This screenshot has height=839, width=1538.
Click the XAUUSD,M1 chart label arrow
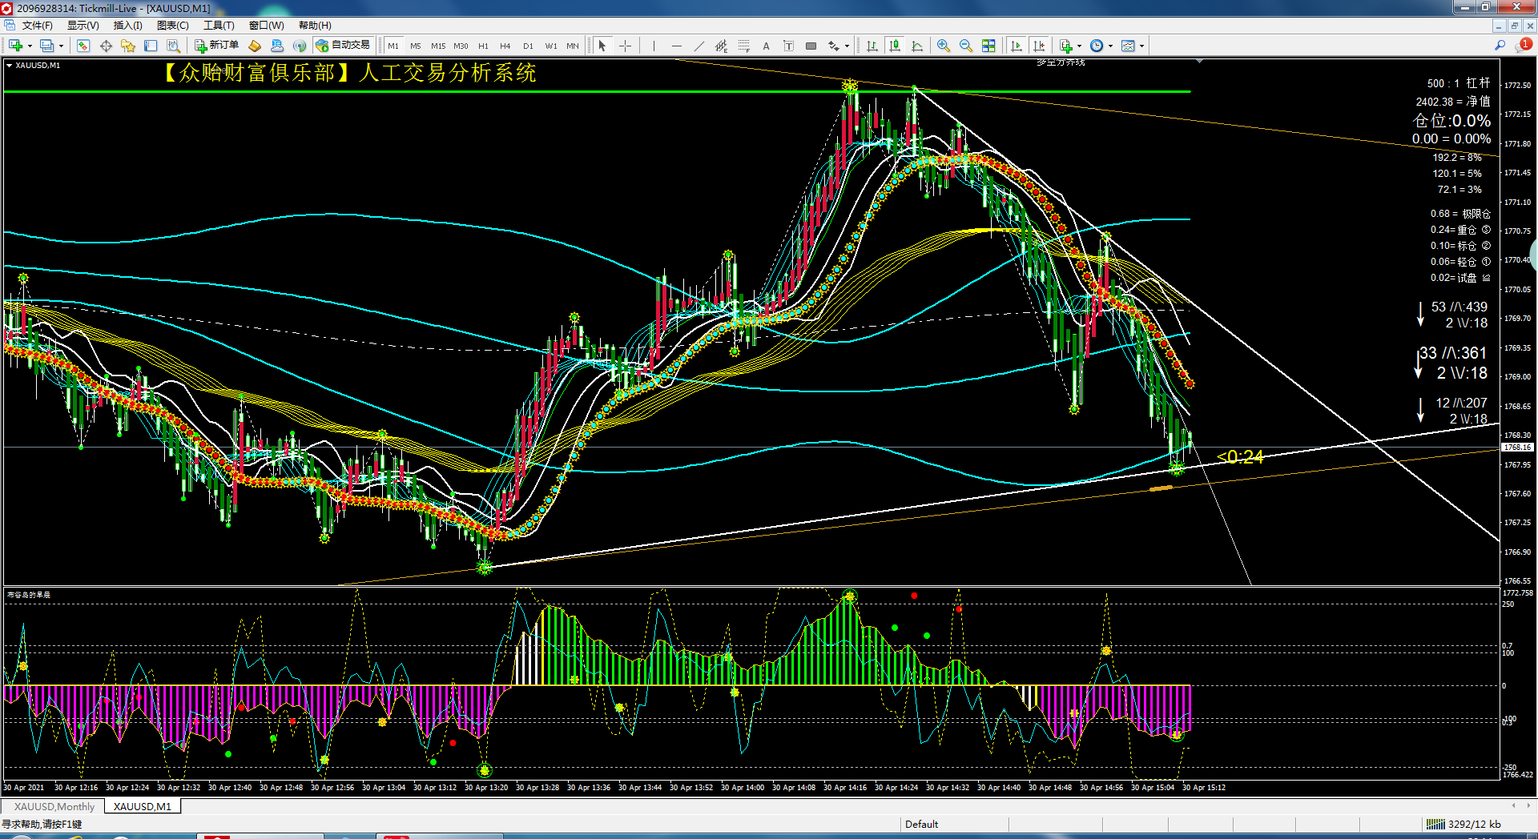10,66
